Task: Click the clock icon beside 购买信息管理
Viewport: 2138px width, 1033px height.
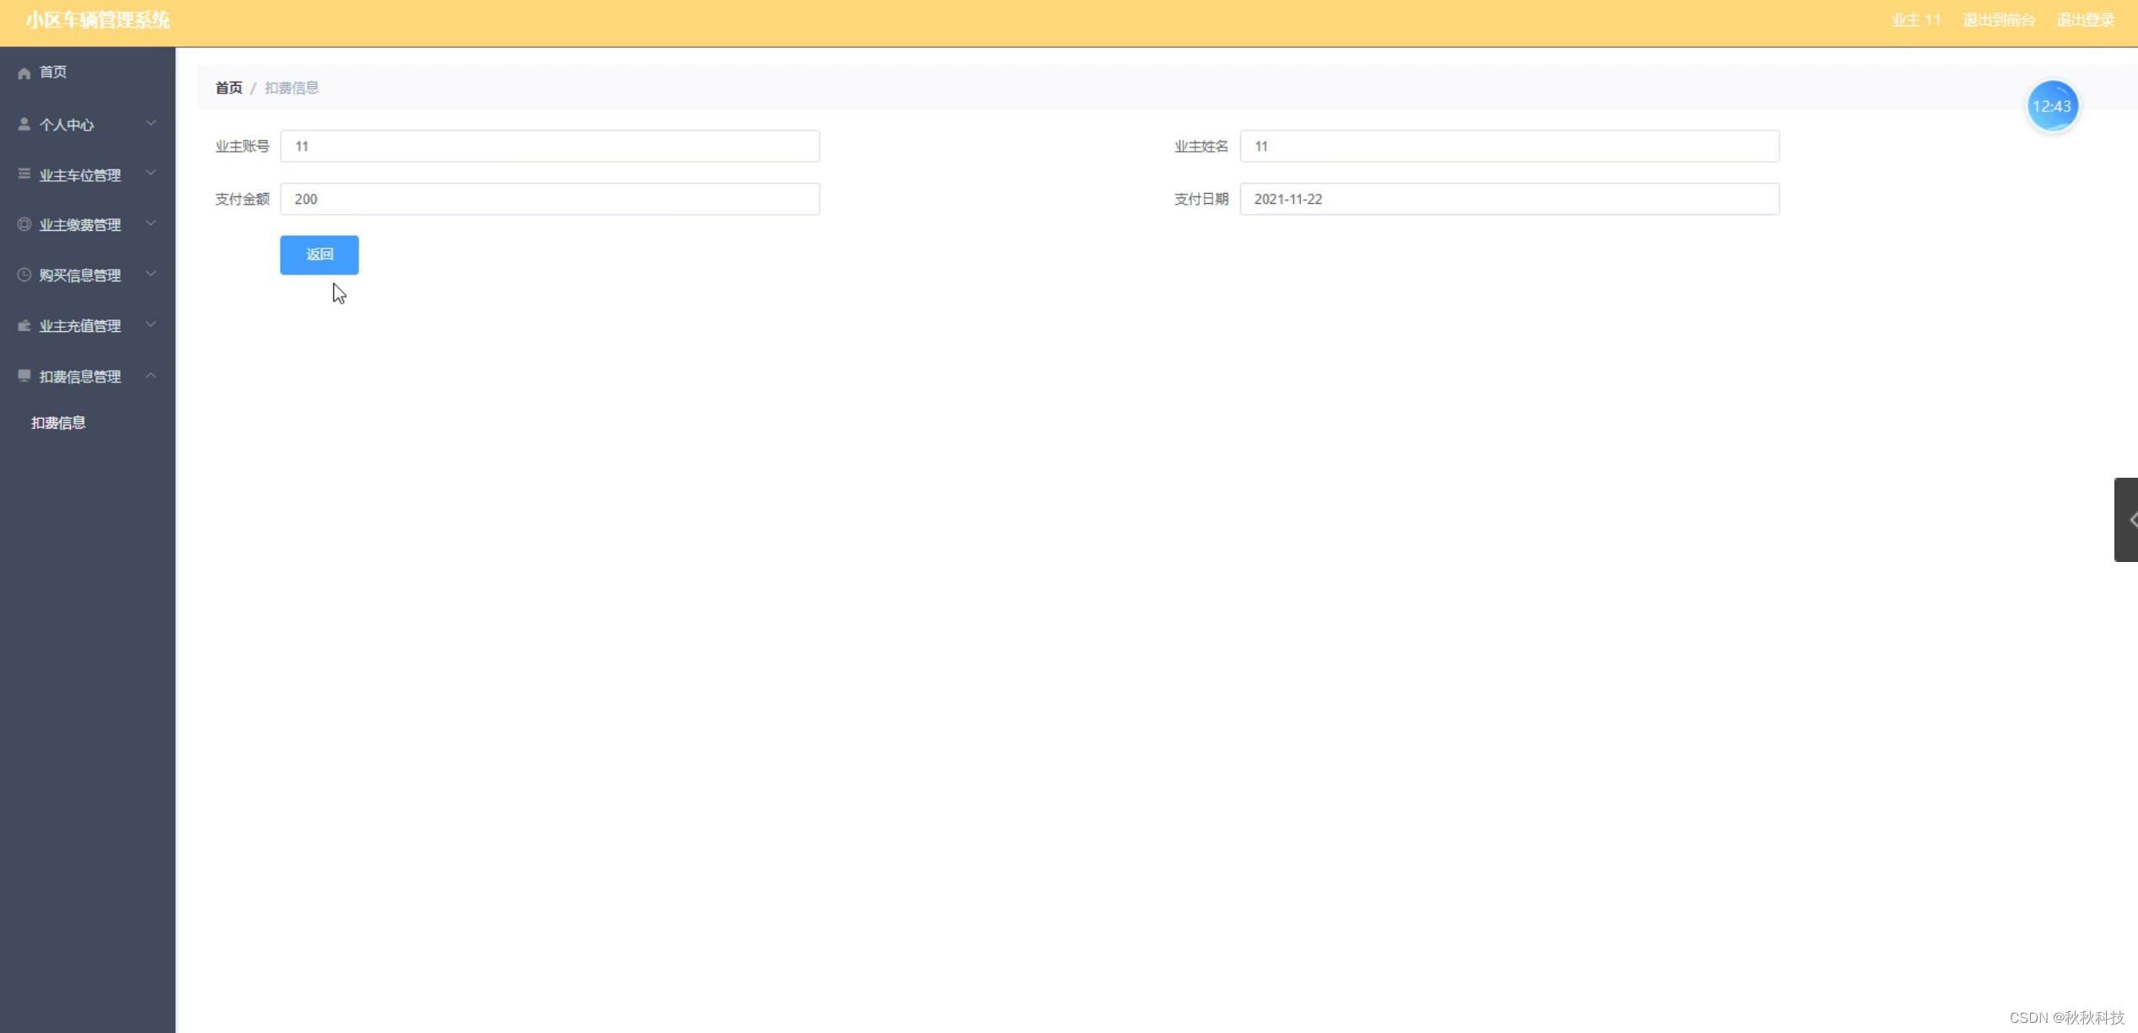Action: click(24, 275)
